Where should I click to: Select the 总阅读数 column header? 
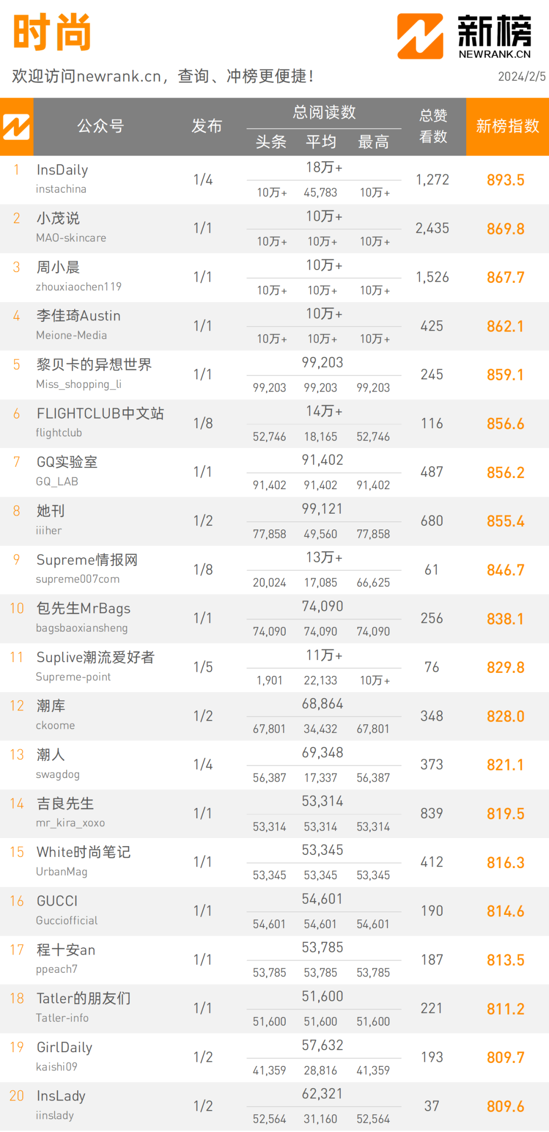[324, 112]
